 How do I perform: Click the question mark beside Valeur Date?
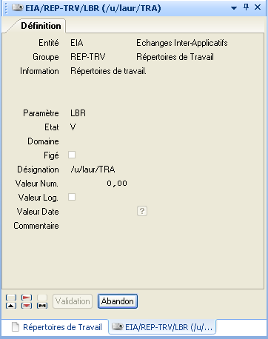pos(142,211)
